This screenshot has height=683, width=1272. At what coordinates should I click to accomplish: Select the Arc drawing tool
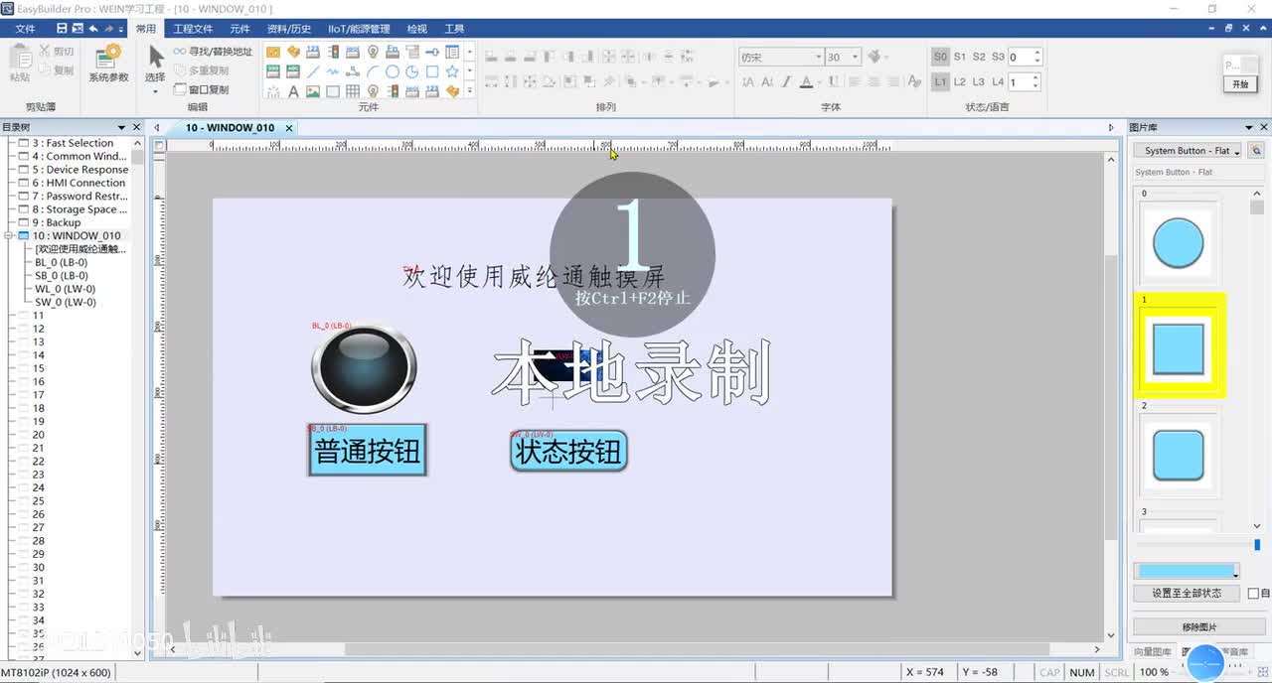click(373, 71)
